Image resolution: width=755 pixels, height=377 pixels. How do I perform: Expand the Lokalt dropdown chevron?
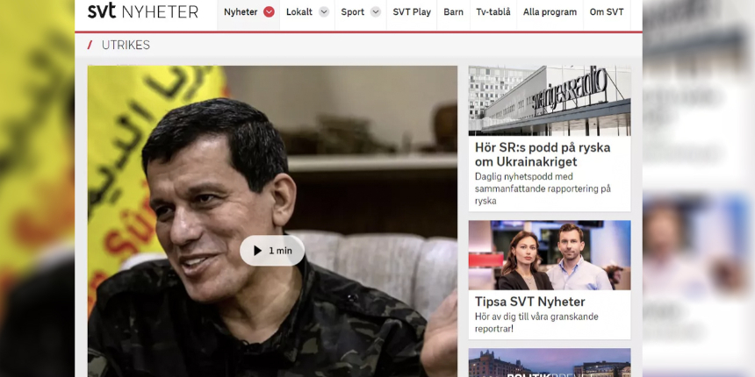[324, 12]
